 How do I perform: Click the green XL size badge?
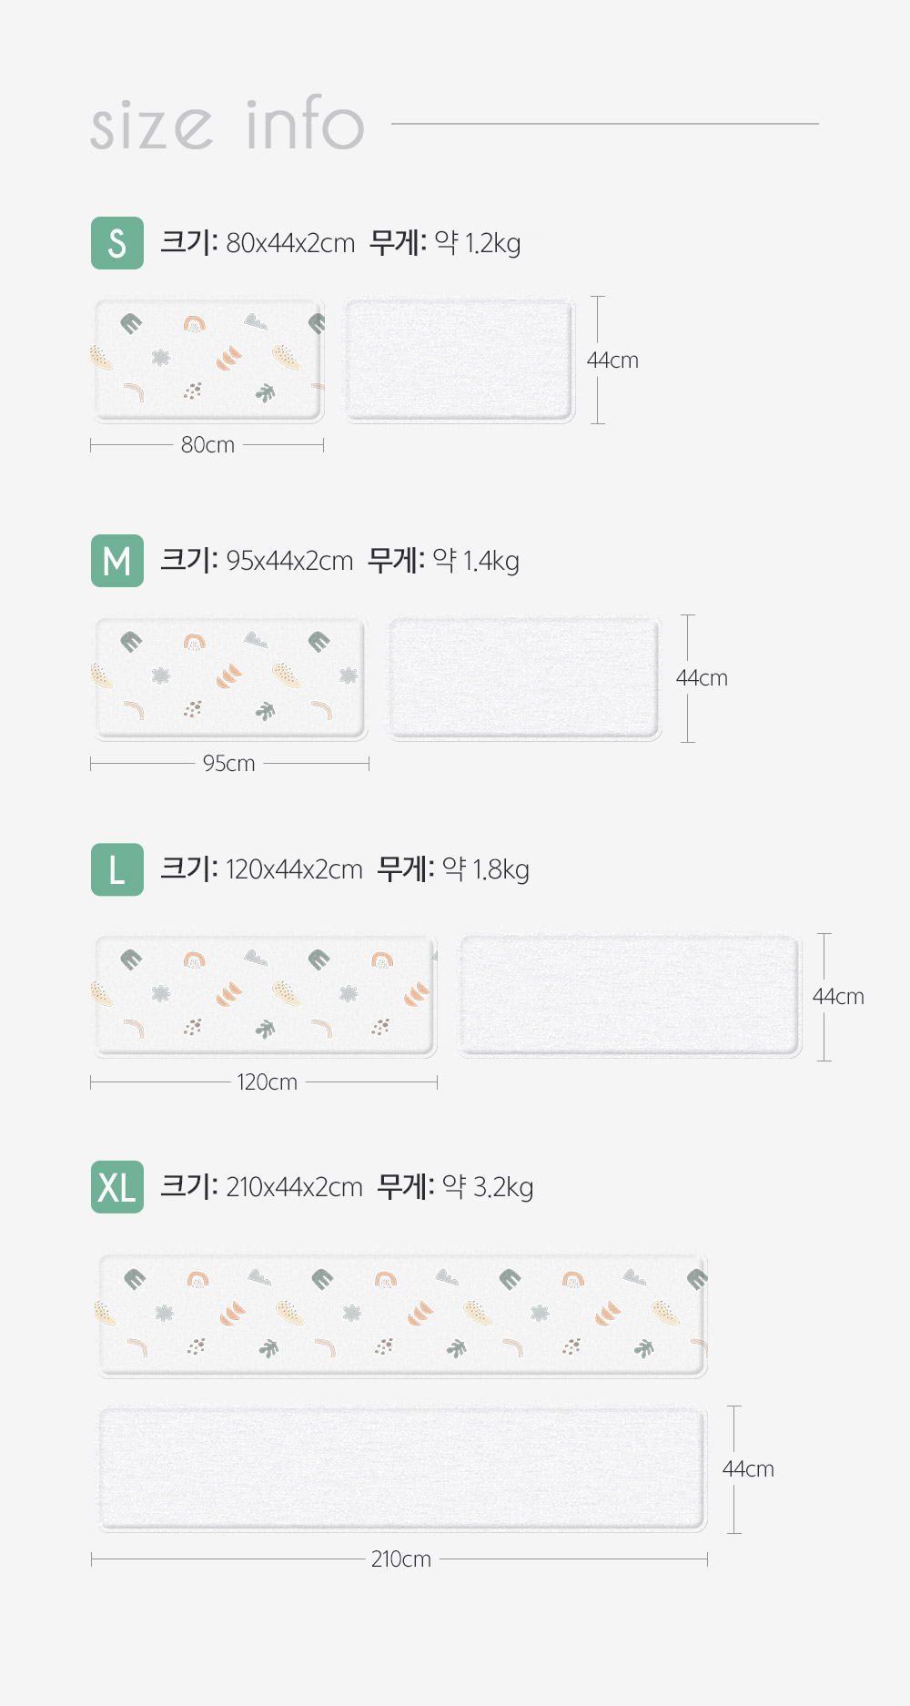coord(117,1187)
